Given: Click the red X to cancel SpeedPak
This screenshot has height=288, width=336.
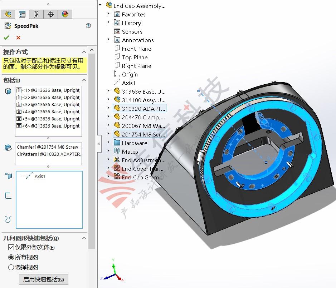Looking at the screenshot, I should coord(18,38).
